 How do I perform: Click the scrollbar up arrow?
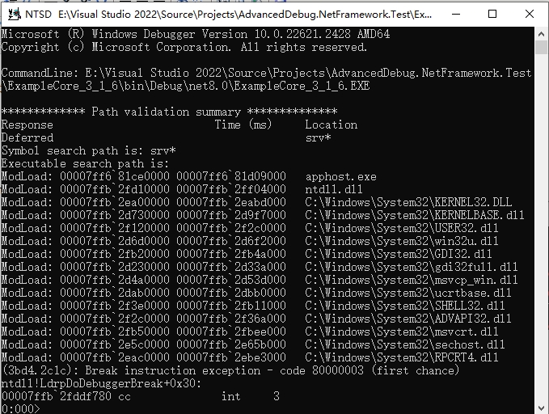(x=541, y=34)
